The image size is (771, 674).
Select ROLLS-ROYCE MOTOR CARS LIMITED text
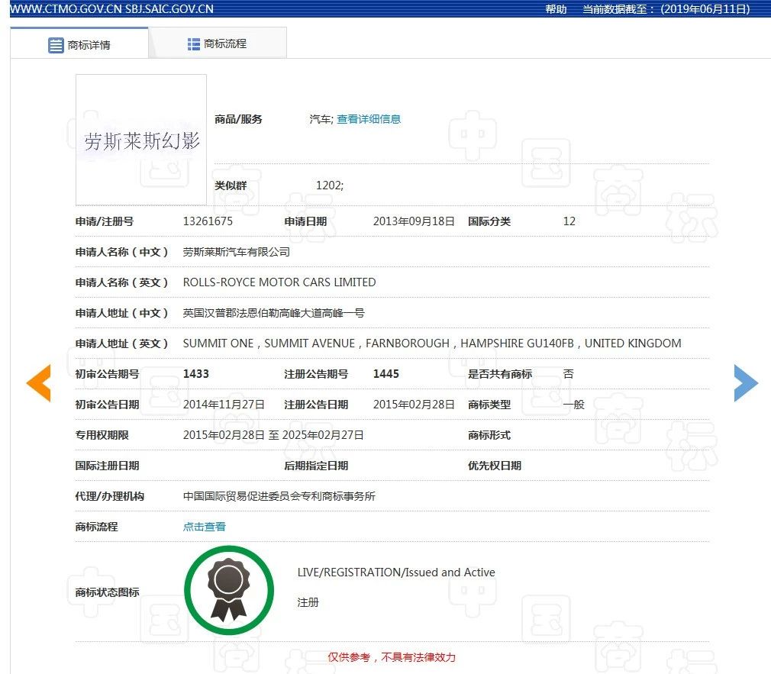click(x=279, y=282)
